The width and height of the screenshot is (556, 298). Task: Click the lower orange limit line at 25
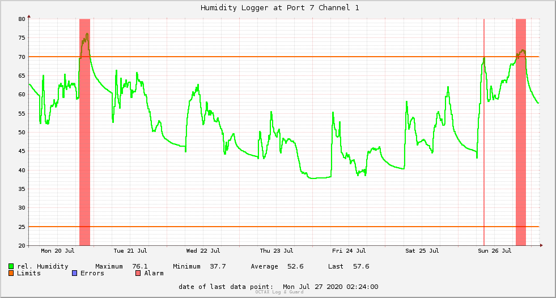(284, 227)
